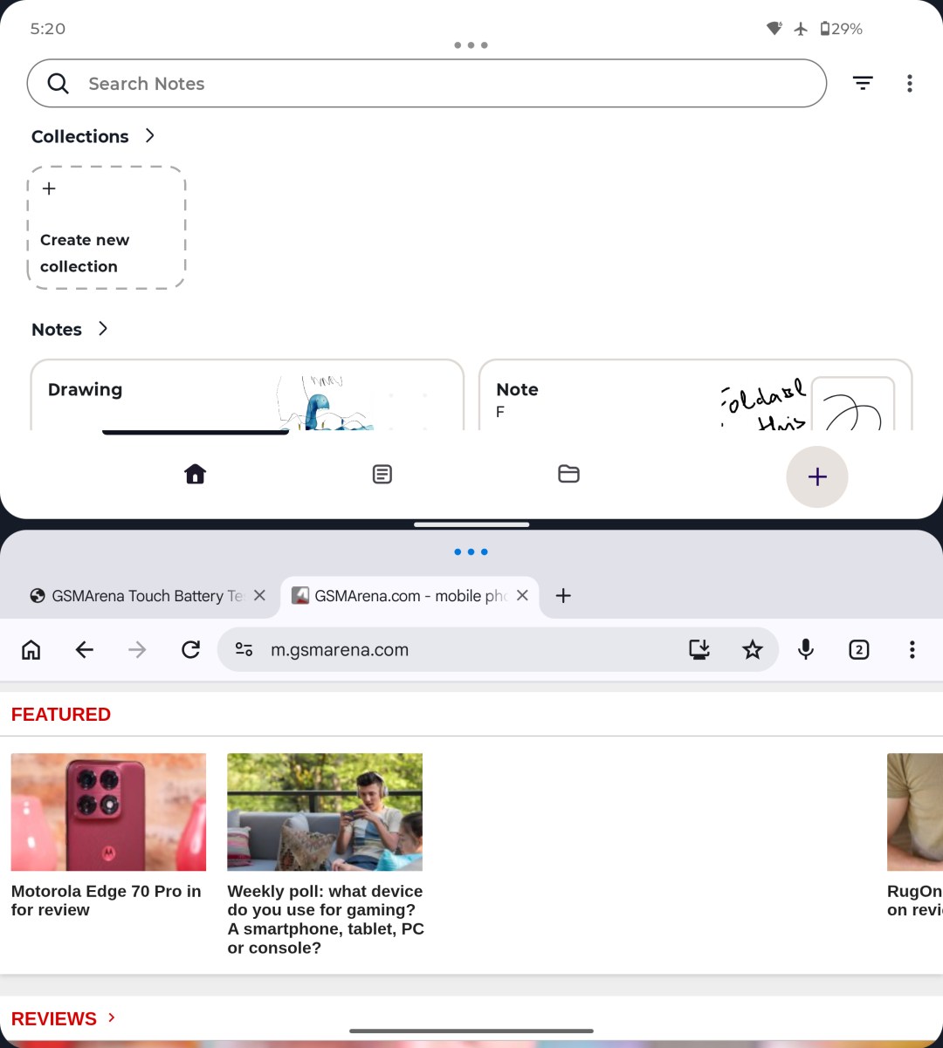Screen dimensions: 943x1048
Task: Open the notes sort filter icon
Action: [x=863, y=83]
